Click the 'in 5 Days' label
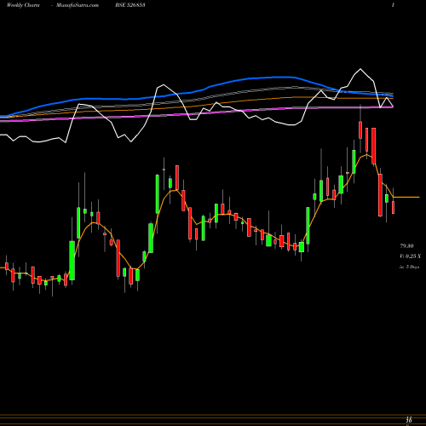 (x=409, y=267)
